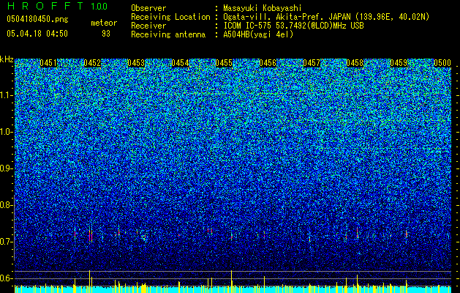Click the 0459 time marker
460x293 pixels.
click(399, 63)
